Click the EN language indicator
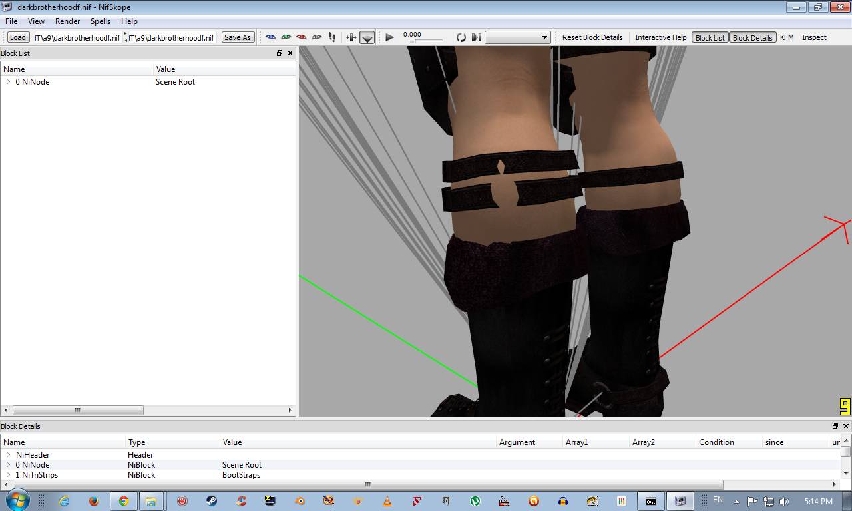The image size is (852, 511). click(x=718, y=500)
